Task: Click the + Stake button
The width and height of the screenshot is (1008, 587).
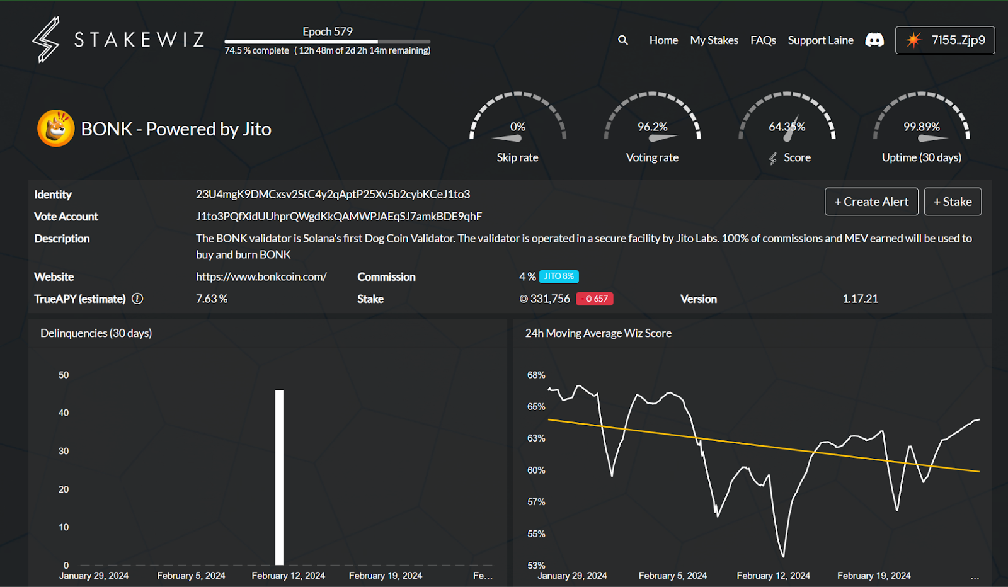Action: tap(953, 202)
